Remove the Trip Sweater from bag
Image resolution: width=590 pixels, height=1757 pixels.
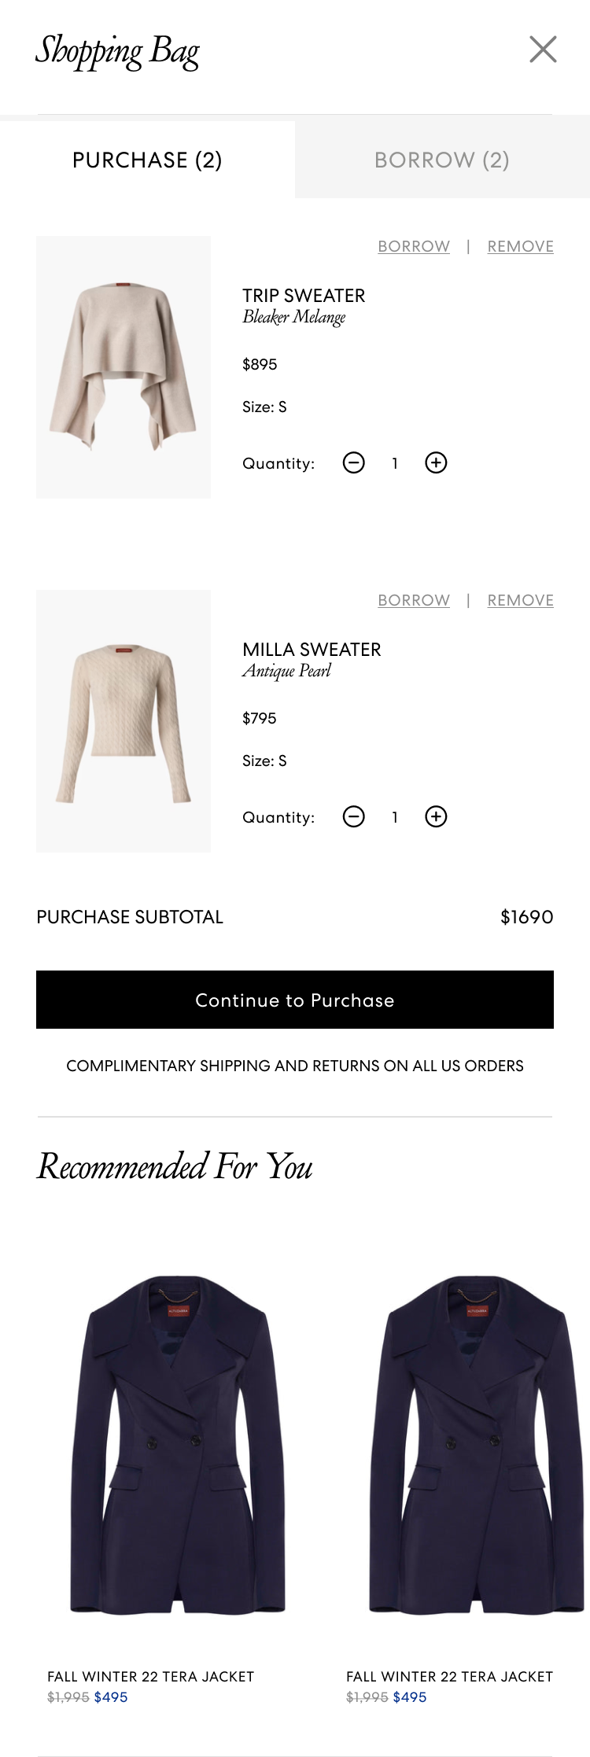[x=520, y=247]
